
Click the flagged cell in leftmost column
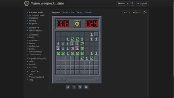58,49
